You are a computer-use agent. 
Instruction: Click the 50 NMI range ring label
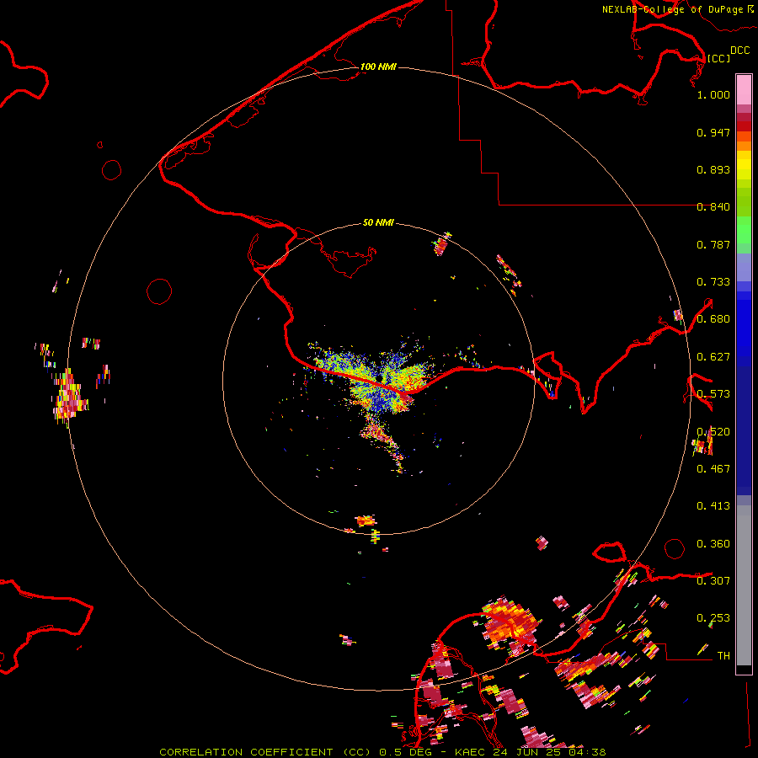[x=378, y=222]
